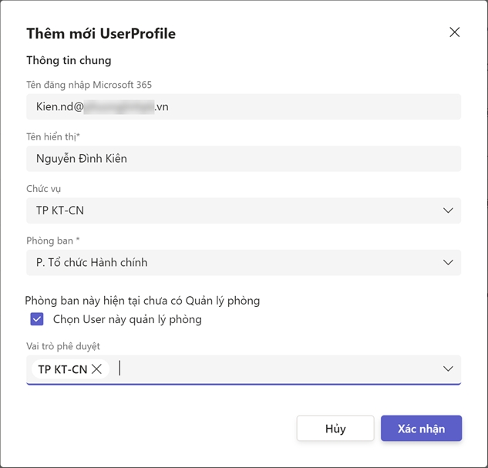Click the 'Thông tin chung' section heading

[x=69, y=60]
